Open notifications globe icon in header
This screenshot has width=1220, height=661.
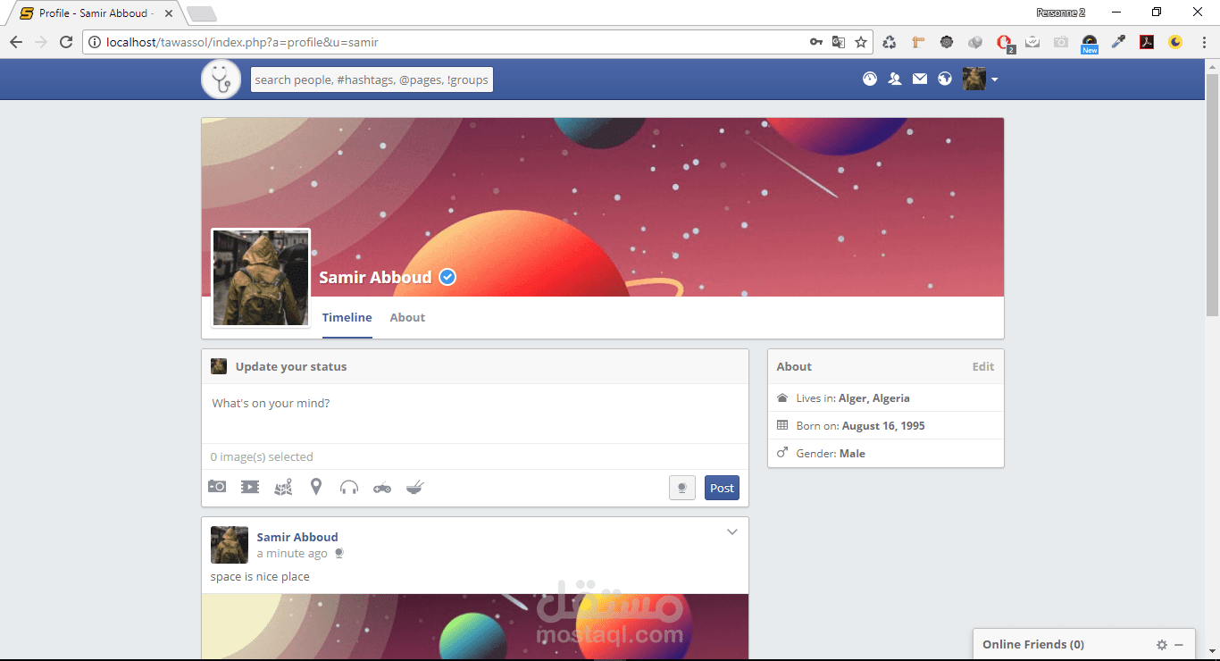[x=945, y=79]
